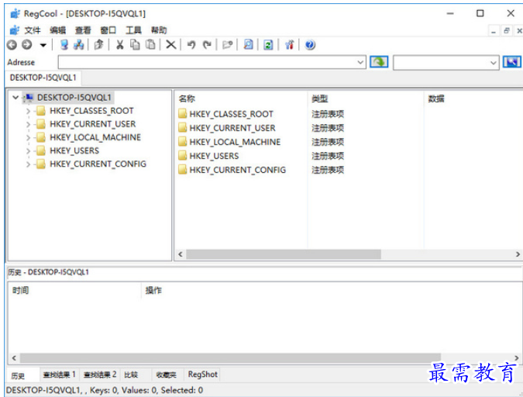The height and width of the screenshot is (397, 523).
Task: Open the 文件 menu
Action: (x=33, y=30)
